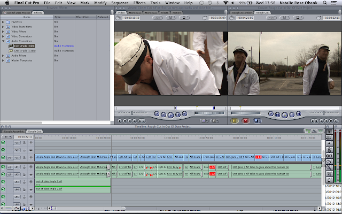Toggle audio controls button at Timeline bottom left
The height and width of the screenshot is (214, 342).
pyautogui.click(x=3, y=208)
